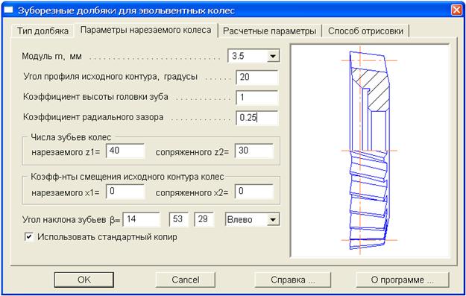Click the gear cutter preview drawing
466x296 pixels.
[370, 151]
